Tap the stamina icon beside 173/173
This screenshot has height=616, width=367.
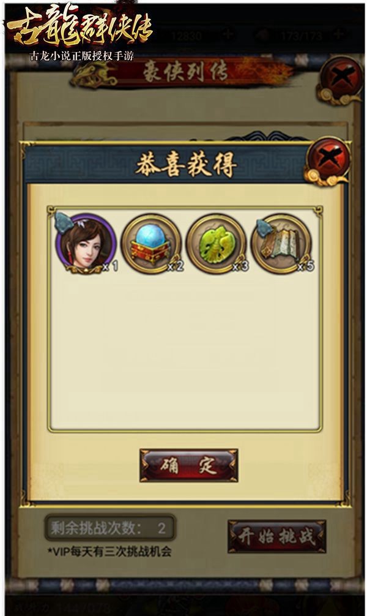(x=262, y=36)
